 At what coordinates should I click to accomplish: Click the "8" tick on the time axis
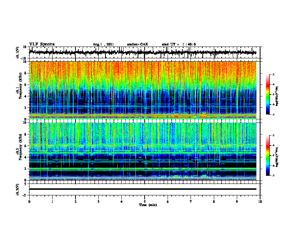(214, 202)
